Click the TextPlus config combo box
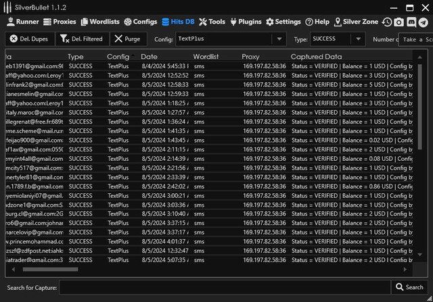433x302 pixels. pyautogui.click(x=231, y=39)
